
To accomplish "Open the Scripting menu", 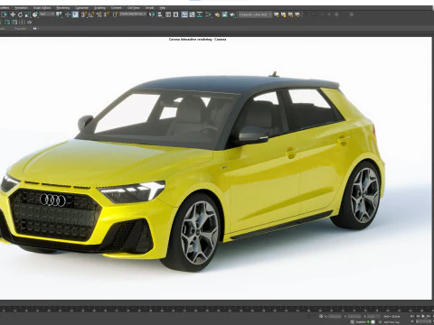I will (x=99, y=8).
